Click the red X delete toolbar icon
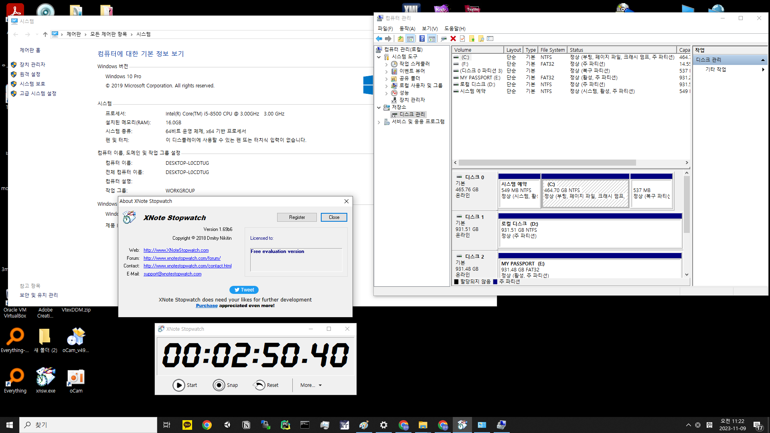This screenshot has width=770, height=433. 453,38
